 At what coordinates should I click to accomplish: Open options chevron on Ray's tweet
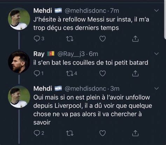tap(157, 54)
